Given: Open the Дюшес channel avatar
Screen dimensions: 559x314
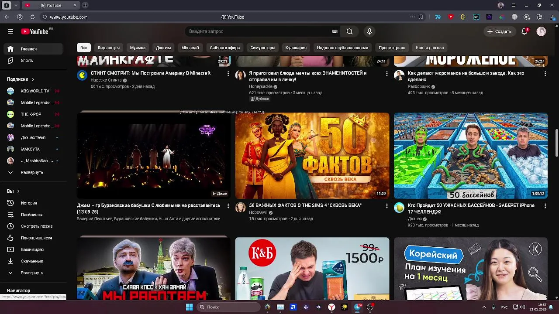Looking at the screenshot, I should point(399,207).
